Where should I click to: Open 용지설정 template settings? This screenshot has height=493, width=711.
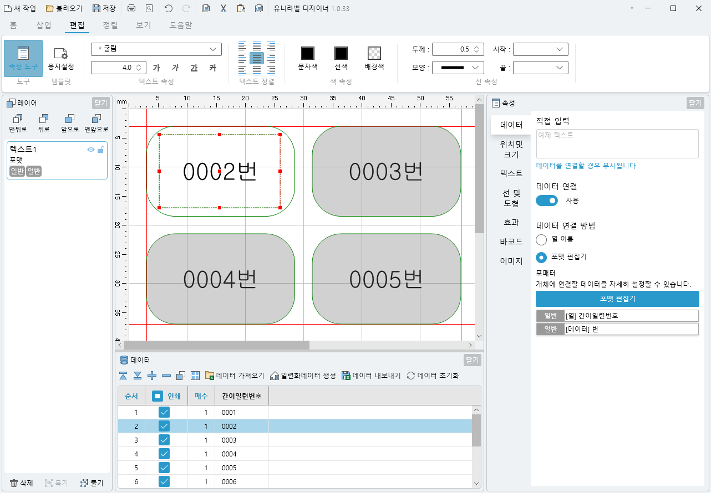60,58
